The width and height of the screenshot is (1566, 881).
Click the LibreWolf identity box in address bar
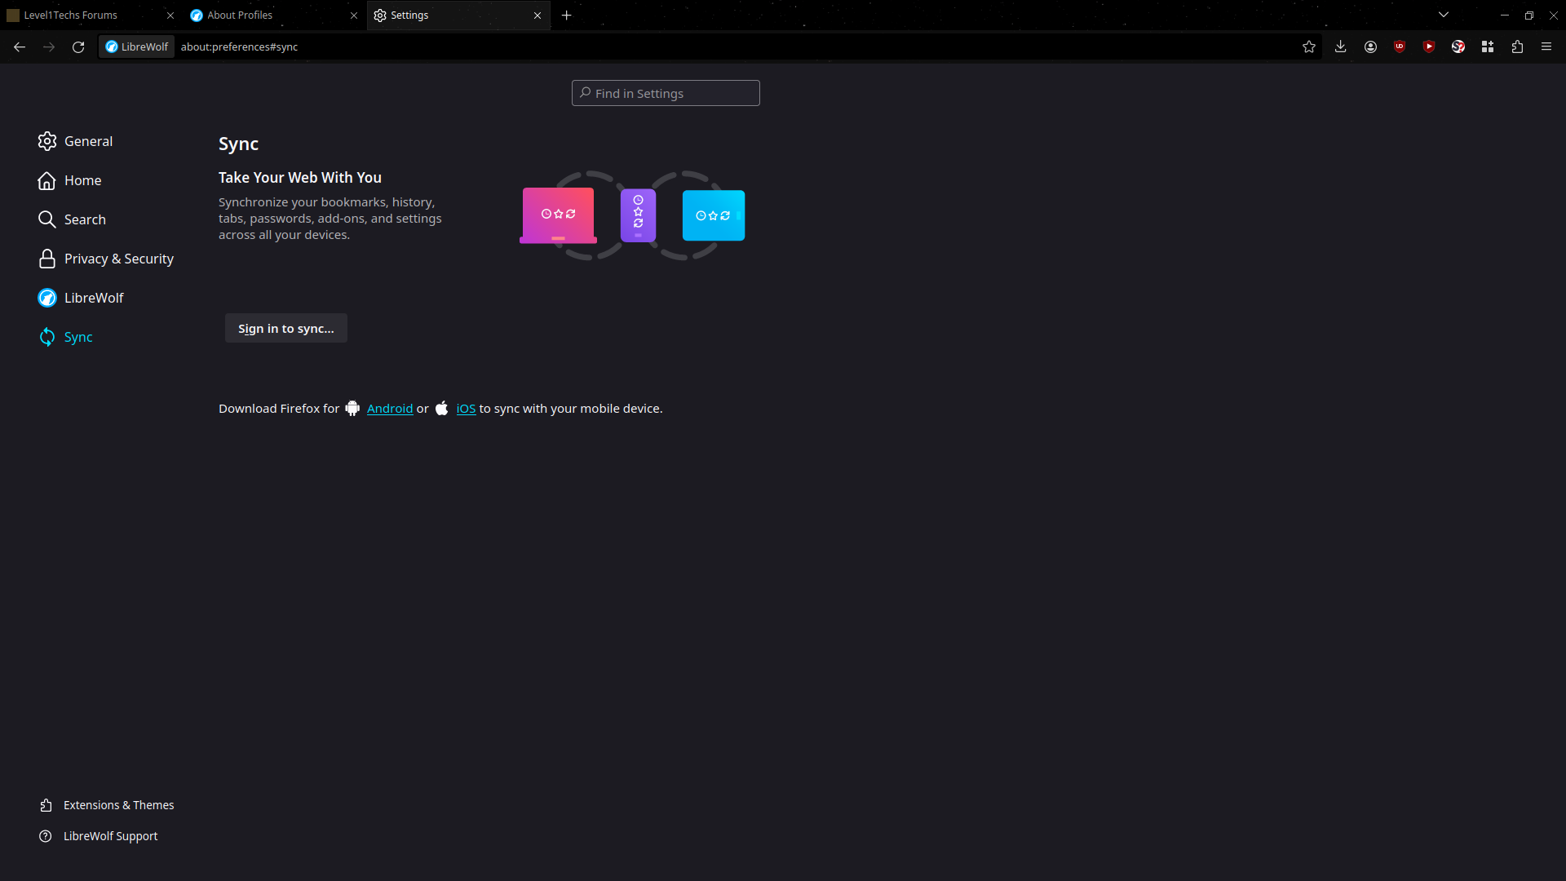click(136, 46)
